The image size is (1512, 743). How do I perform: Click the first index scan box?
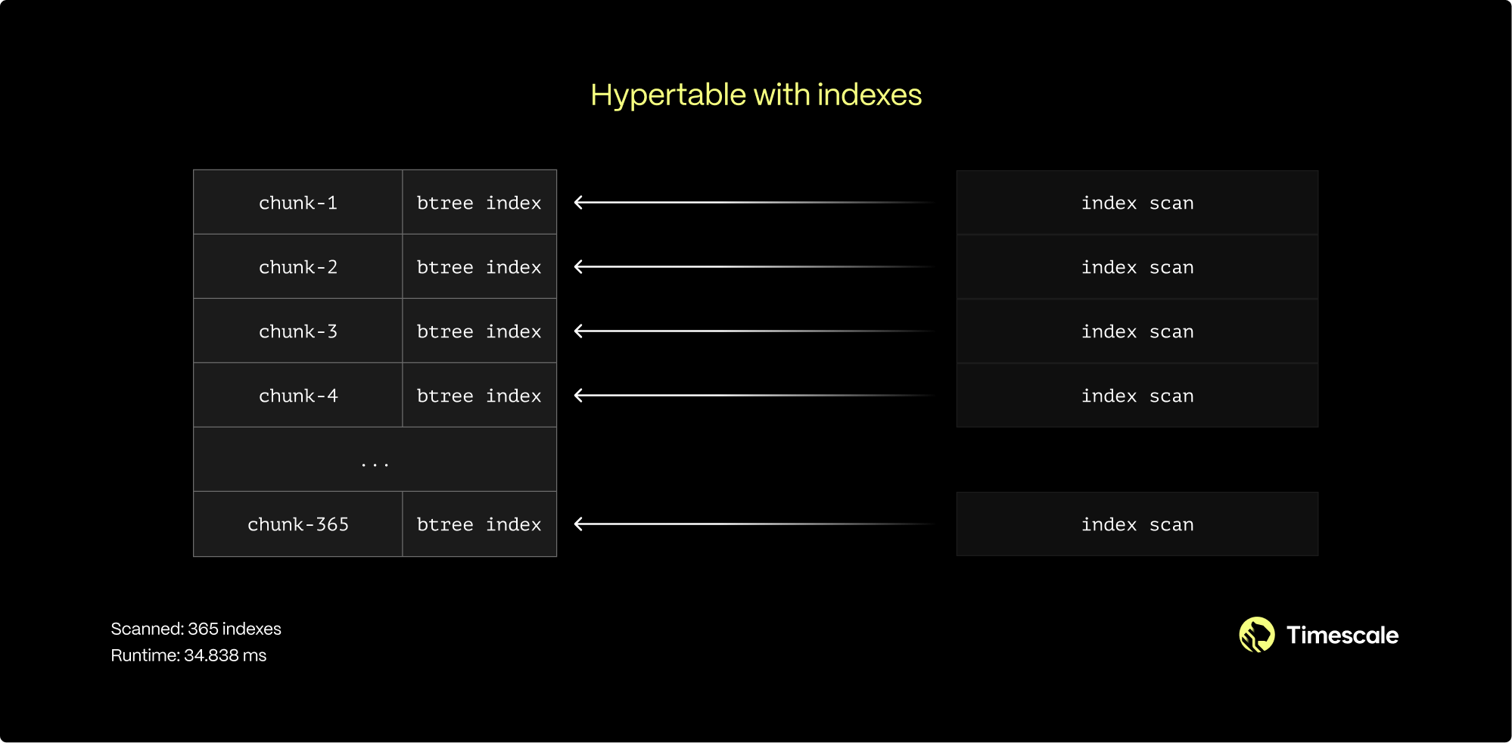pyautogui.click(x=1137, y=203)
